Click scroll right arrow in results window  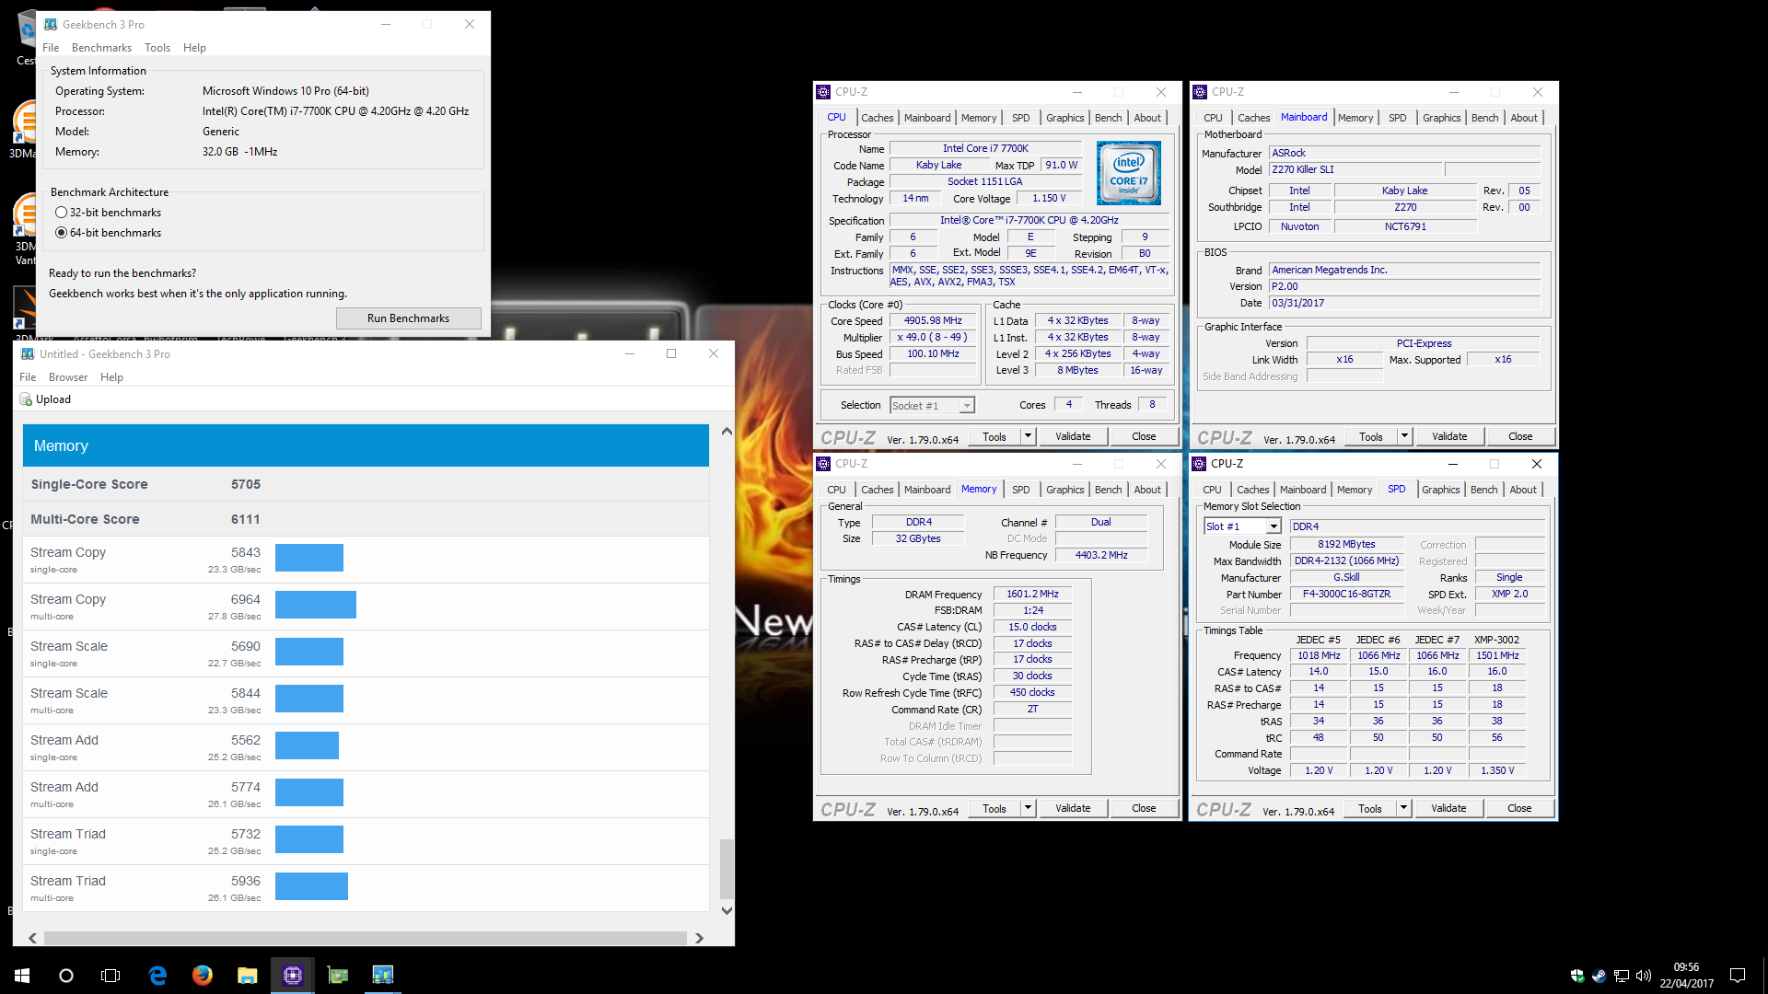point(699,938)
